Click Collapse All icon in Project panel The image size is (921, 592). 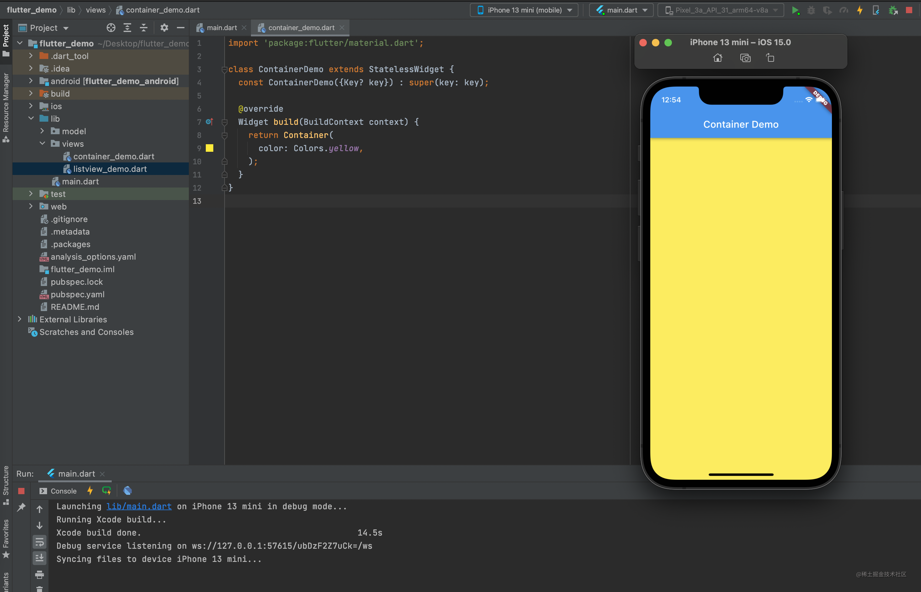pyautogui.click(x=143, y=28)
